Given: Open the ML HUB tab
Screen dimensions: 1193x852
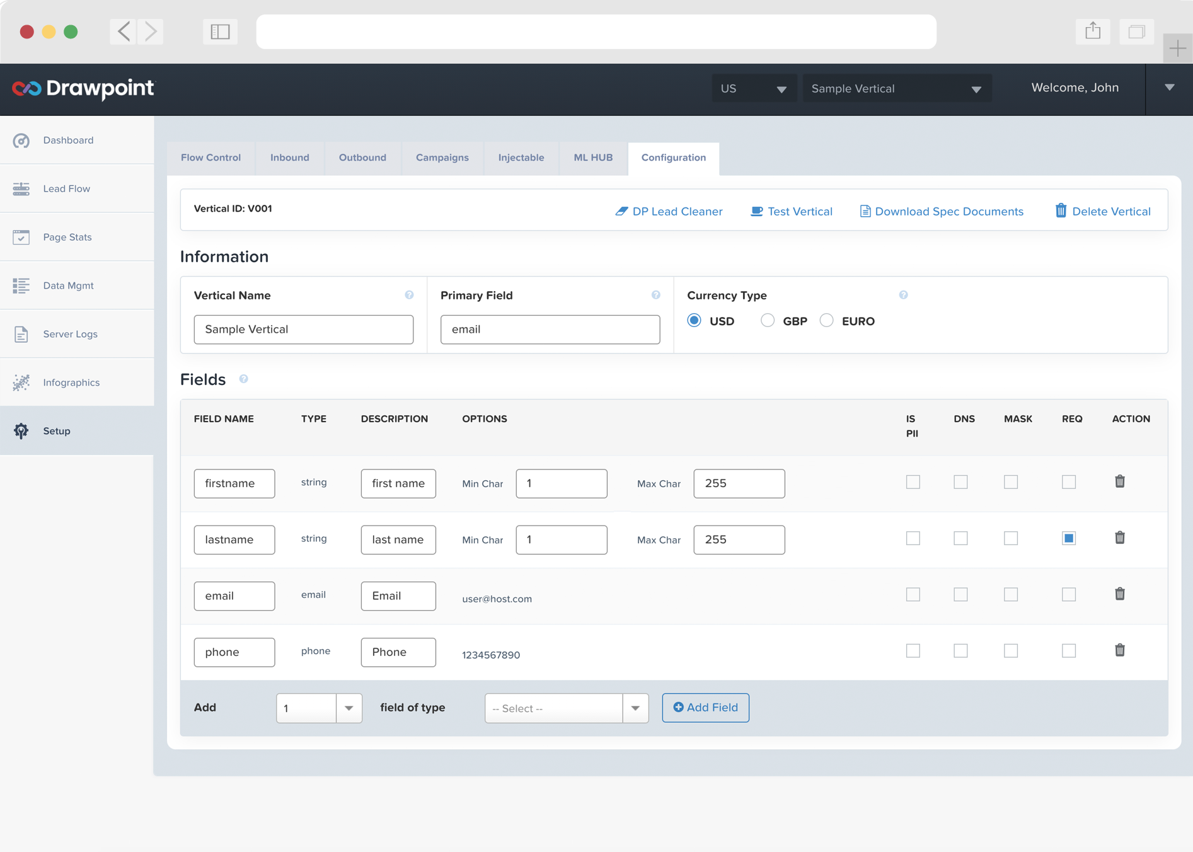Looking at the screenshot, I should point(592,158).
